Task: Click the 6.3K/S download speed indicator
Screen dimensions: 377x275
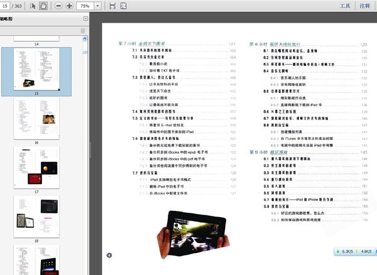Action: [345, 251]
